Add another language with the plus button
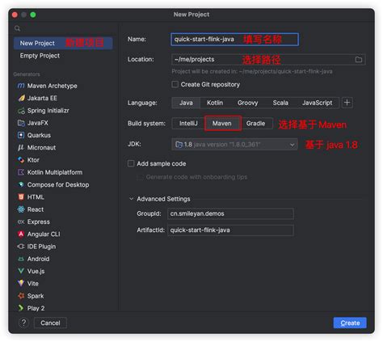Image resolution: width=383 pixels, height=342 pixels. click(347, 103)
